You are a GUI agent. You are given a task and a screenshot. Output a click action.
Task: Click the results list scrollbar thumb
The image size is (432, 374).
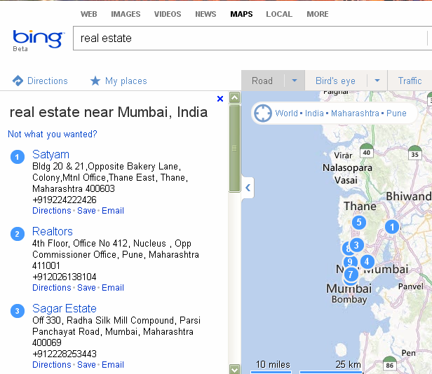pos(234,148)
